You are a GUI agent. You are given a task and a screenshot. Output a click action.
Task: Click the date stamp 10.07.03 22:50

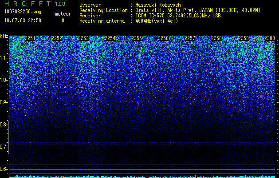pos(23,20)
